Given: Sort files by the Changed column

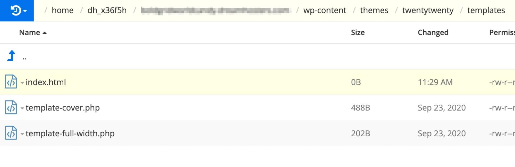Looking at the screenshot, I should pyautogui.click(x=433, y=32).
